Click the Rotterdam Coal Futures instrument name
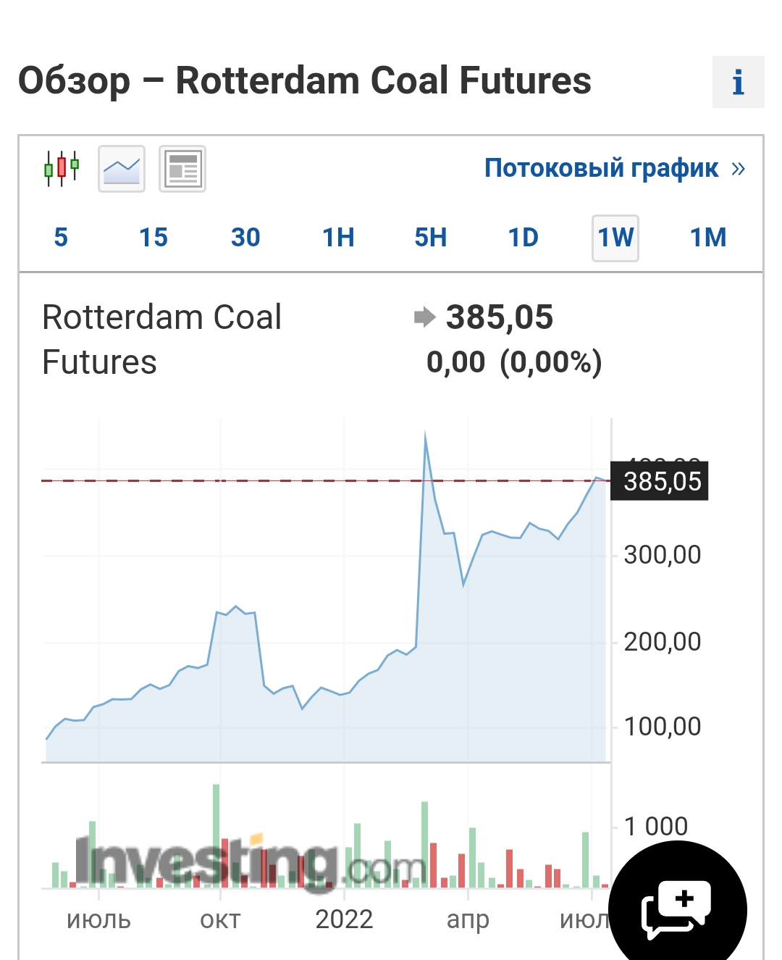Image resolution: width=782 pixels, height=960 pixels. 162,339
